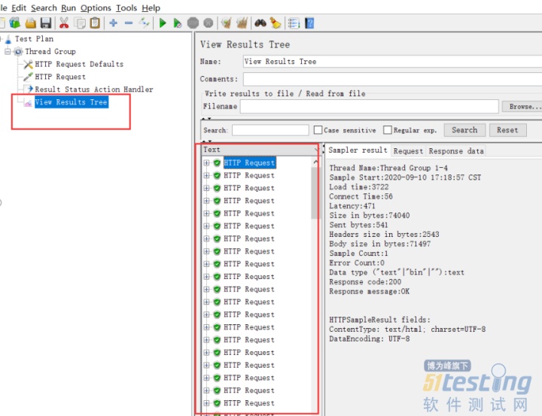
Task: Focus the Search text field
Action: [270, 130]
